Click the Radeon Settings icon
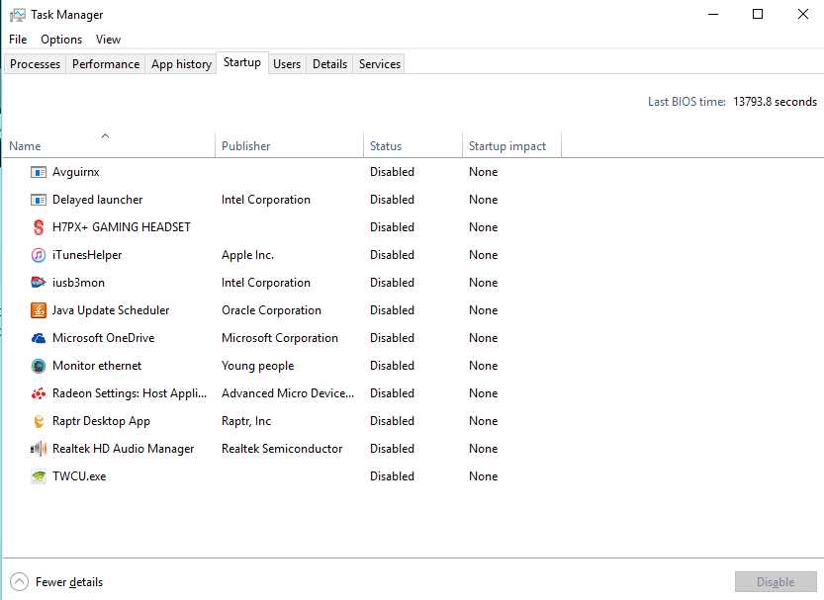824x600 pixels. click(39, 393)
